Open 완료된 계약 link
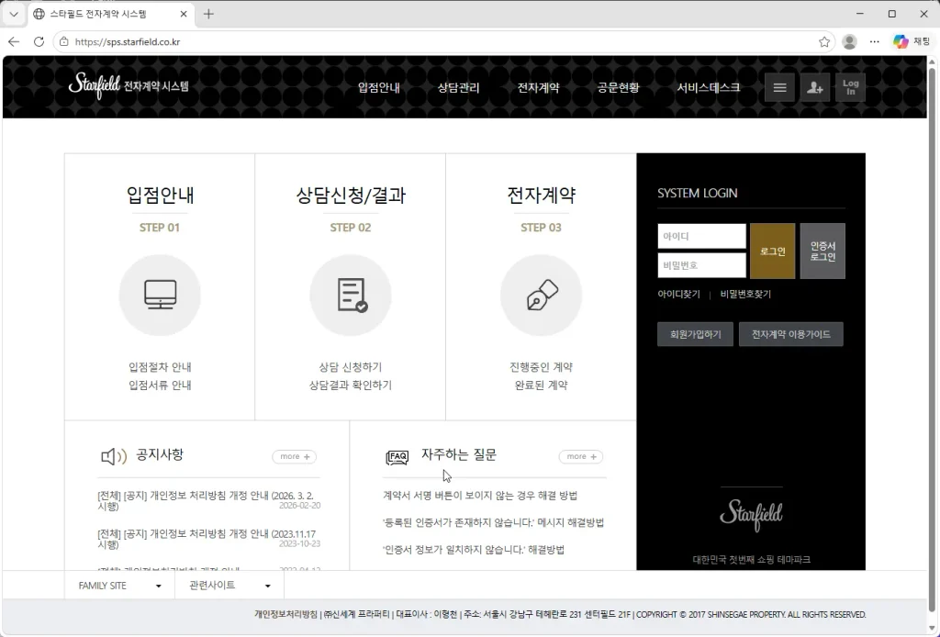This screenshot has height=637, width=940. click(542, 385)
